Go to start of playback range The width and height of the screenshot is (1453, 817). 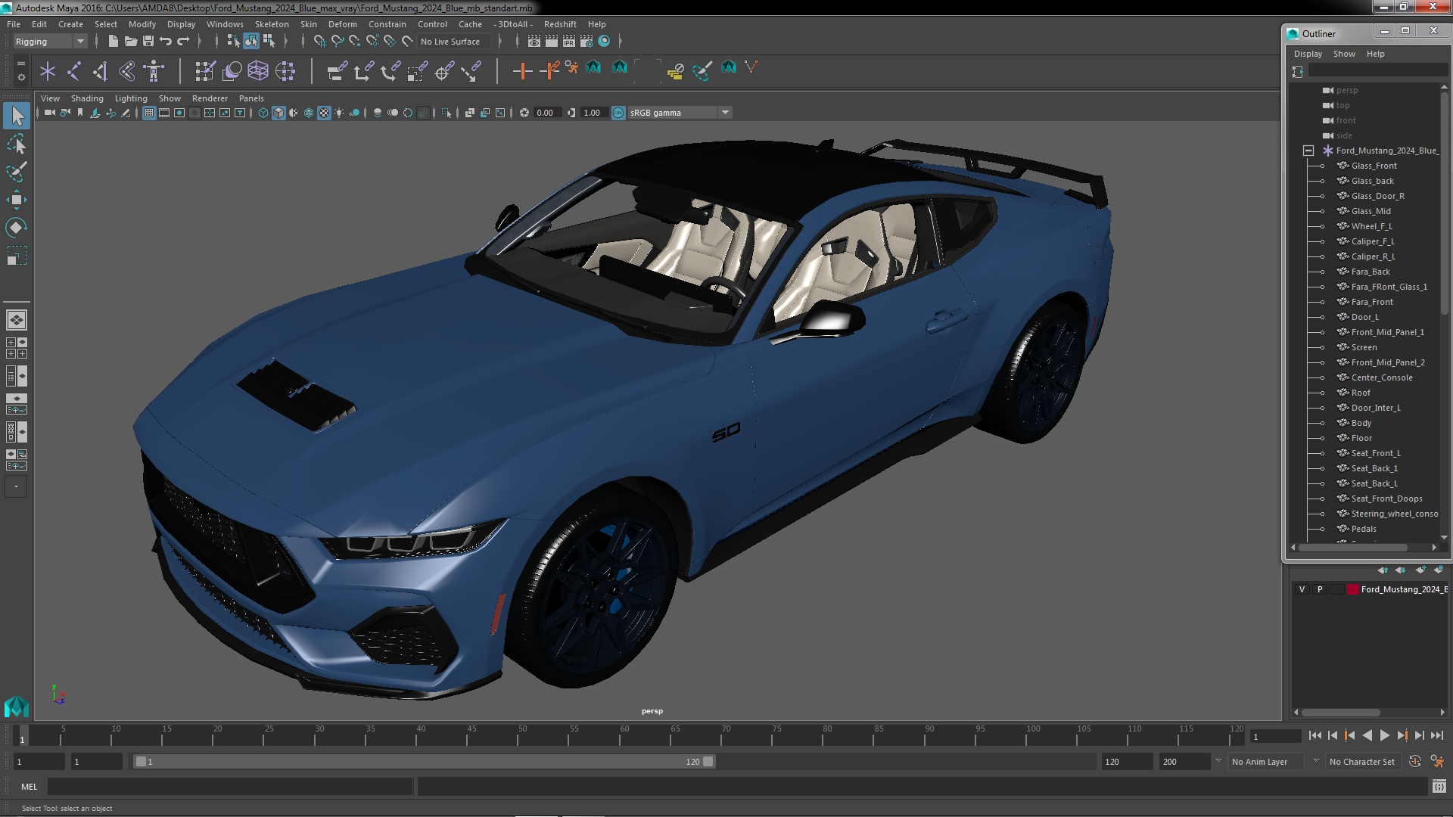[x=1315, y=735]
